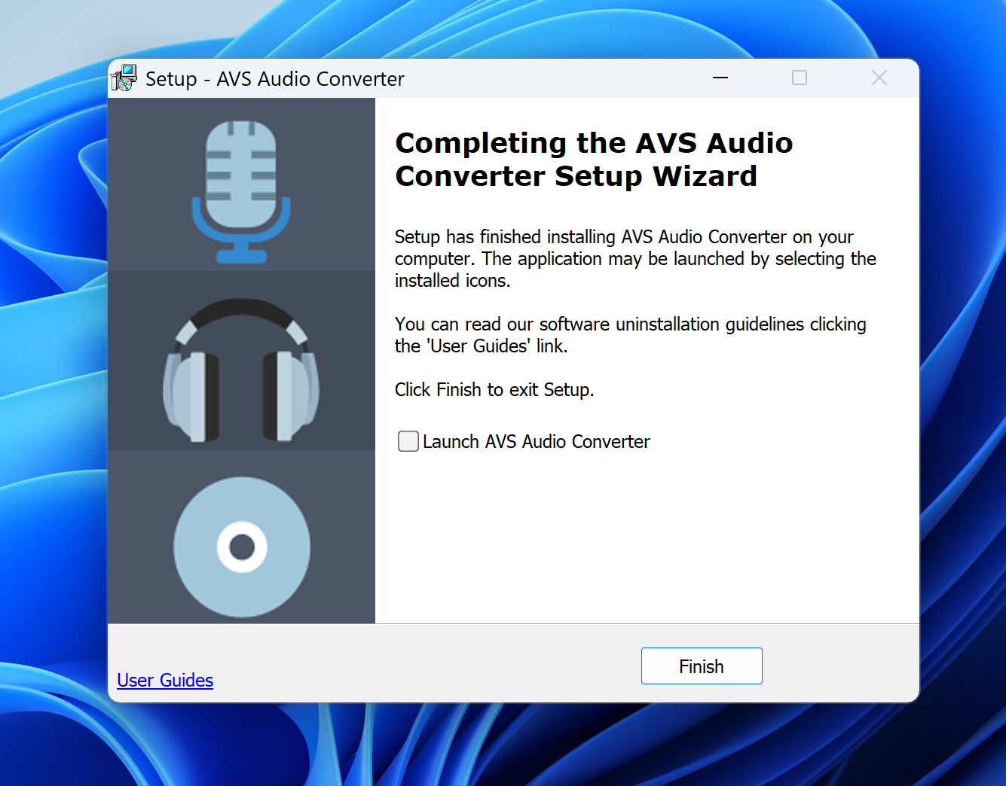Close the AVS Audio Converter setup window

[879, 78]
